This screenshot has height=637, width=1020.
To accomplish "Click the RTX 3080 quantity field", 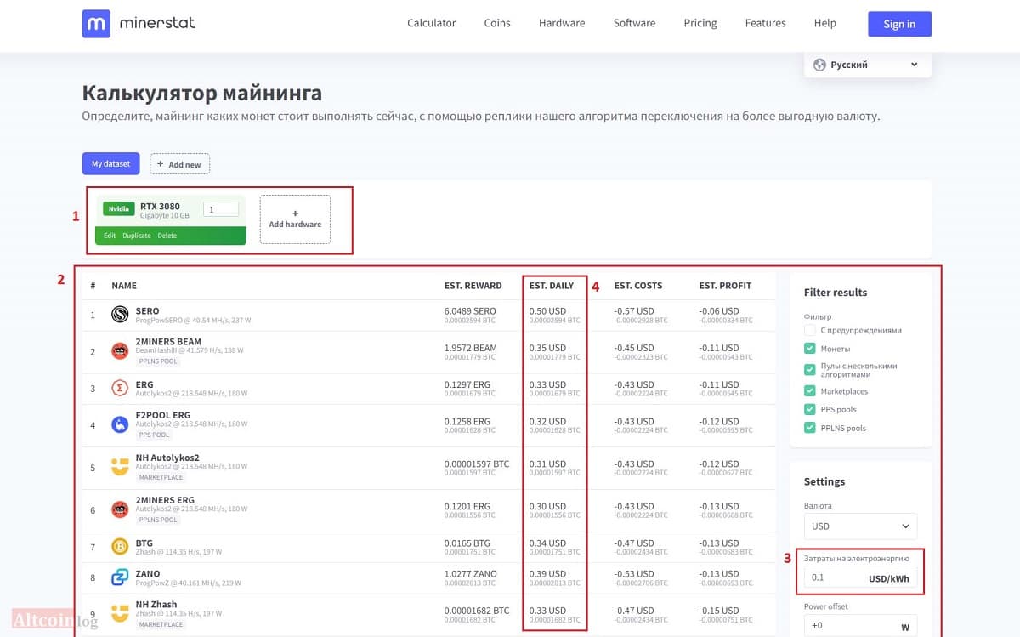I will (221, 209).
